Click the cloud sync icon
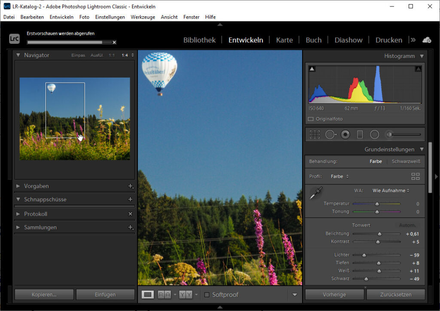 click(x=427, y=39)
